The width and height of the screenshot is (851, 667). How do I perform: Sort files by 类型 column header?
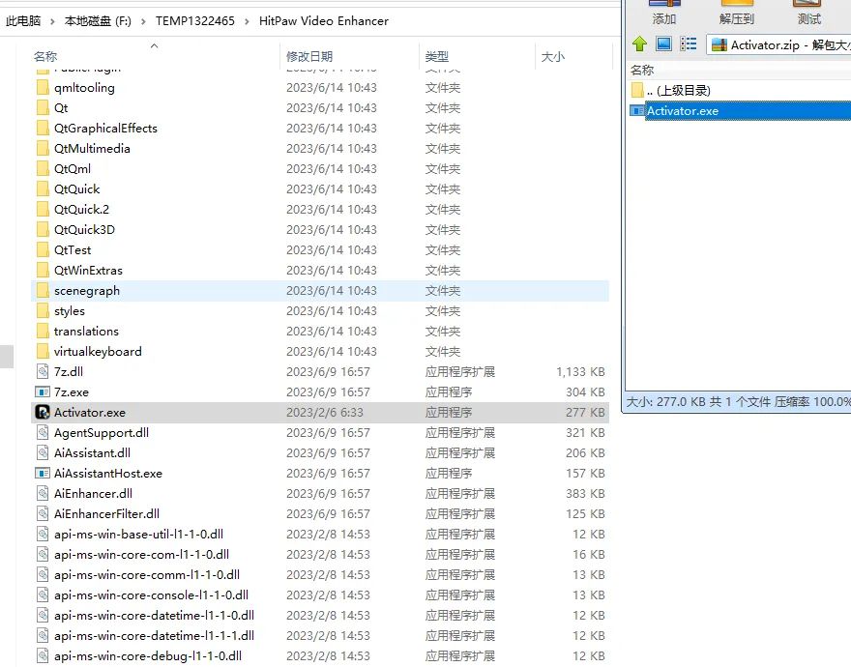pyautogui.click(x=437, y=56)
